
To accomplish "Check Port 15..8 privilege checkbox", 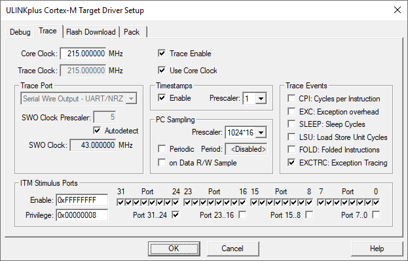I will pyautogui.click(x=309, y=215).
